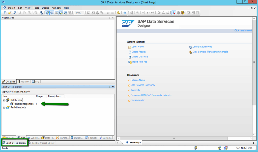Select the bjSalesIntegration batch job

[24, 104]
